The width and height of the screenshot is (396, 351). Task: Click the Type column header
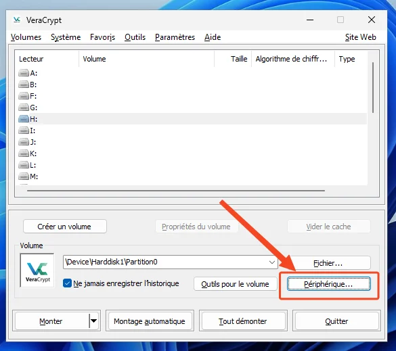point(351,59)
